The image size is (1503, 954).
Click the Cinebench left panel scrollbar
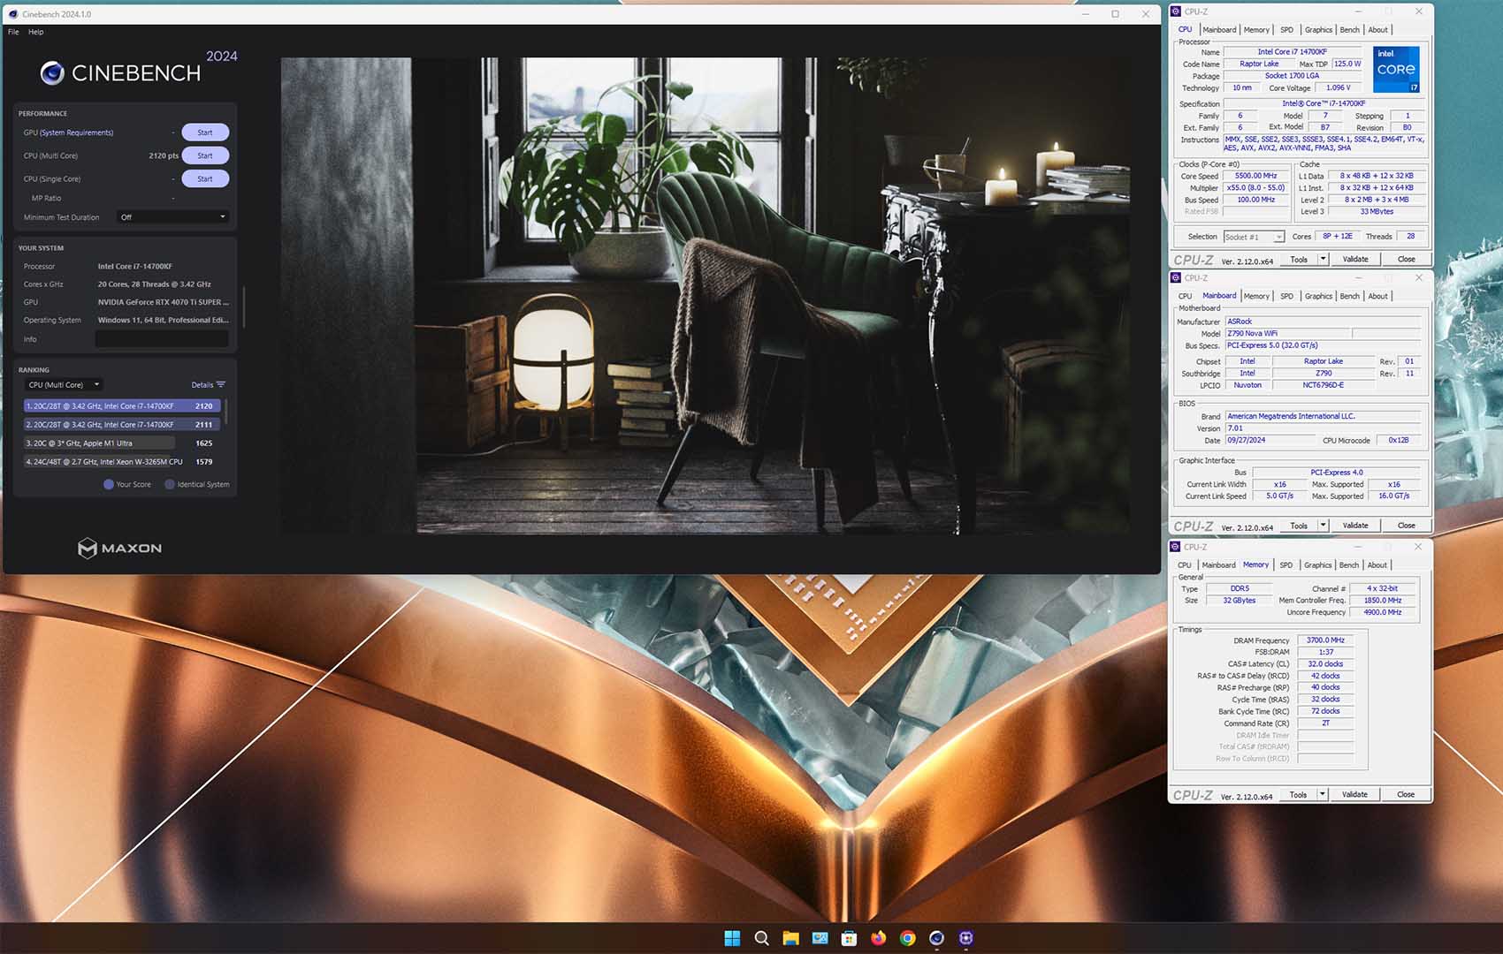[243, 307]
